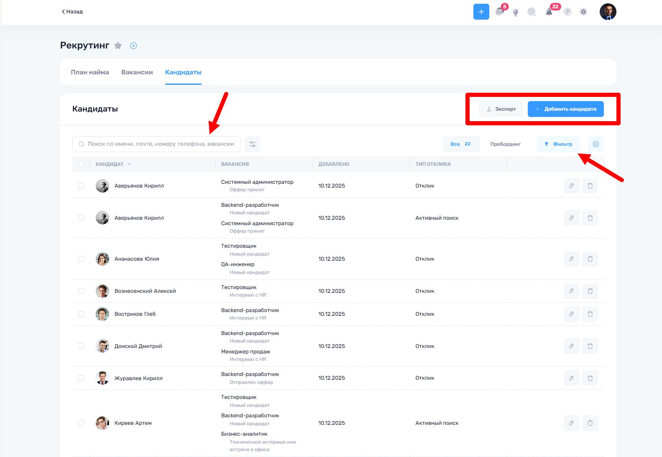Open the settings gear in header
The height and width of the screenshot is (457, 662).
583,12
